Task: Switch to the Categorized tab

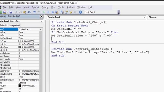Action: point(14,26)
